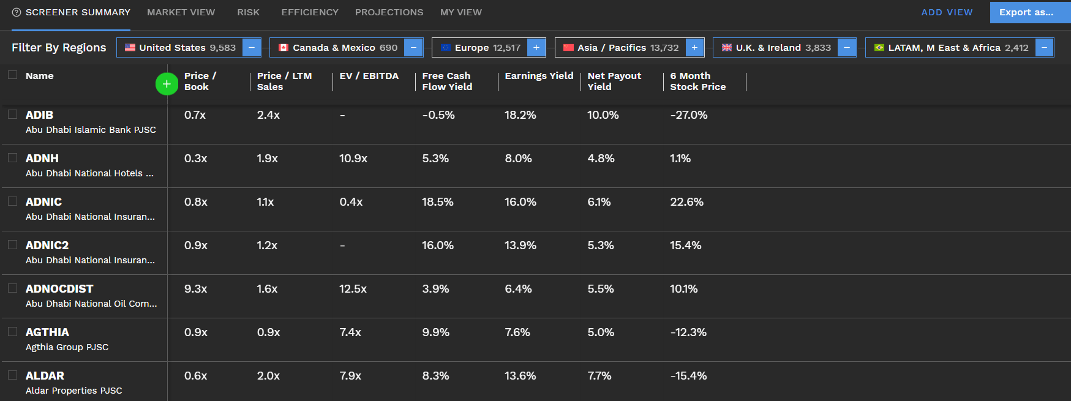
Task: Sort by Price / LTM Sales header
Action: point(284,81)
